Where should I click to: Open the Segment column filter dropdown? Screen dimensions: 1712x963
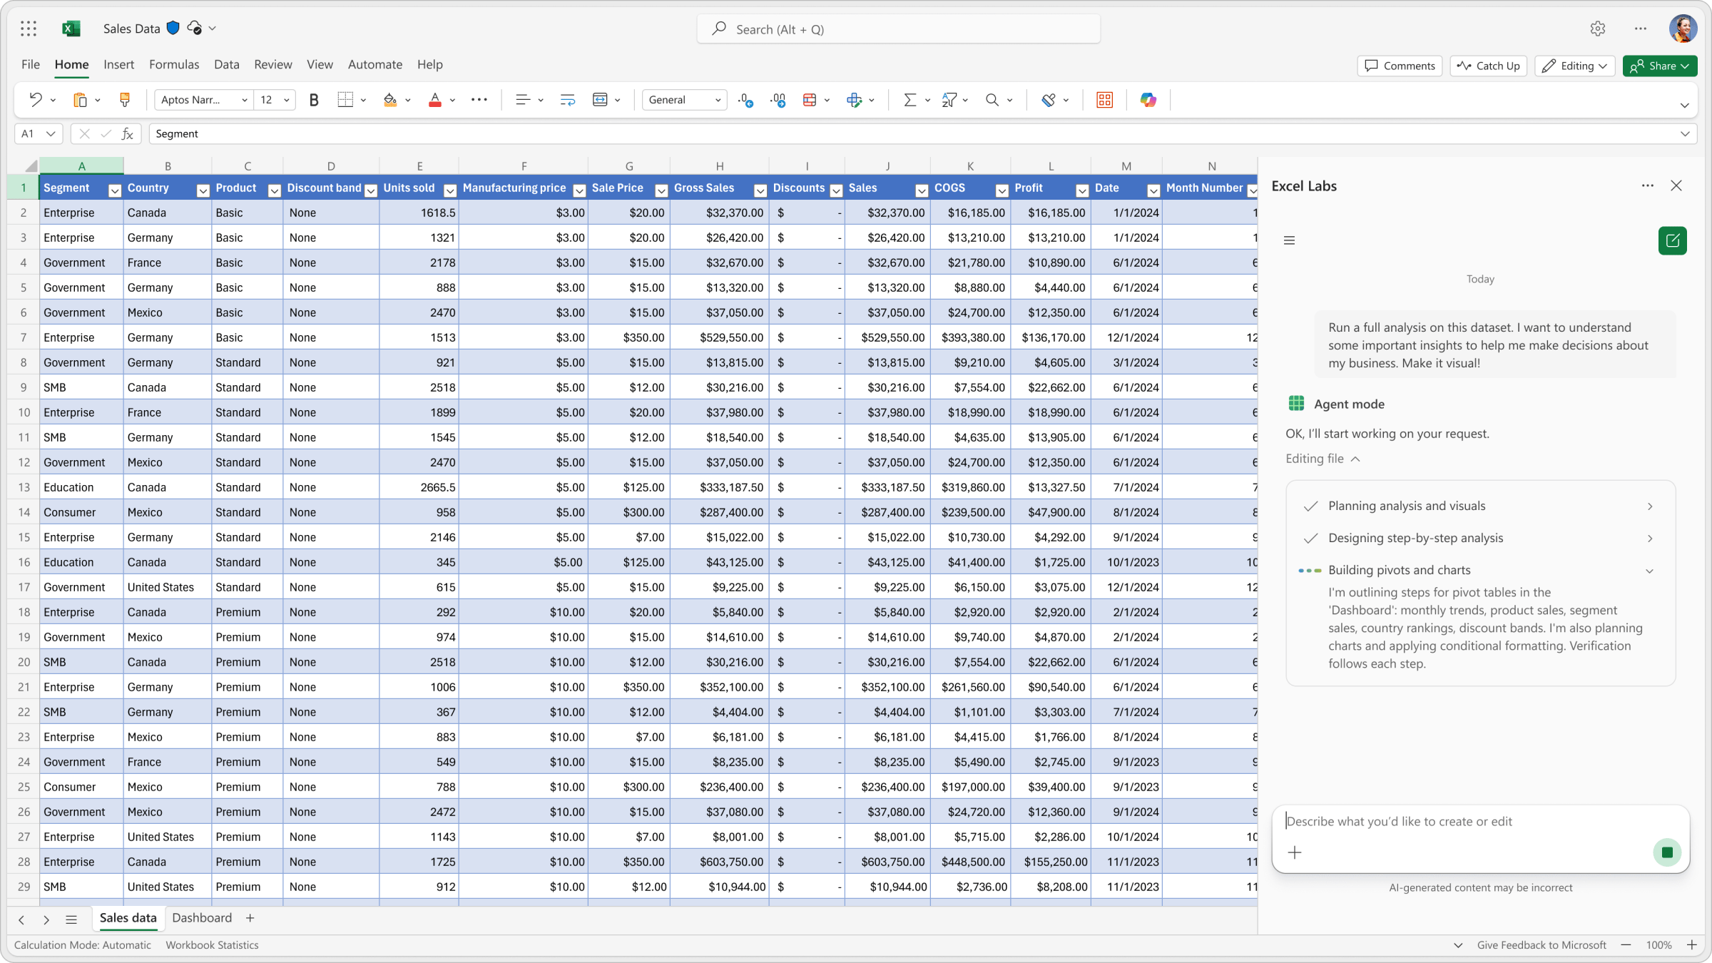[x=114, y=190]
